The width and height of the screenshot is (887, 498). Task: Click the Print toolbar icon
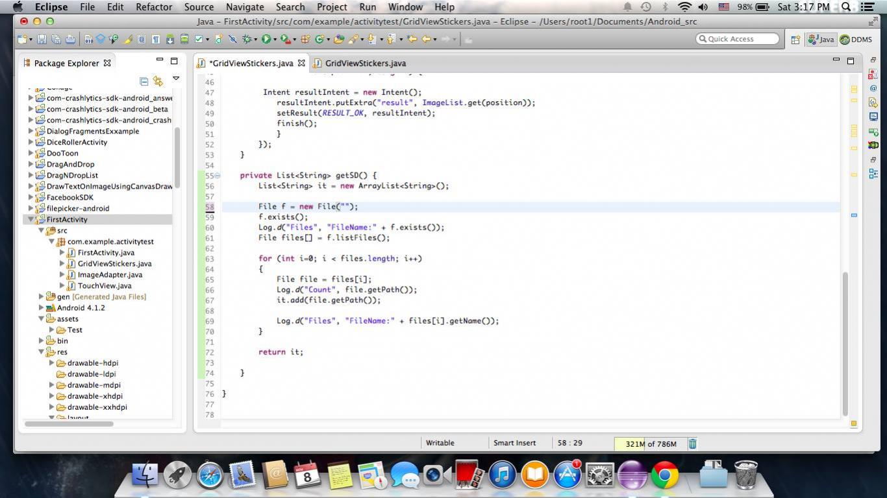click(70, 39)
